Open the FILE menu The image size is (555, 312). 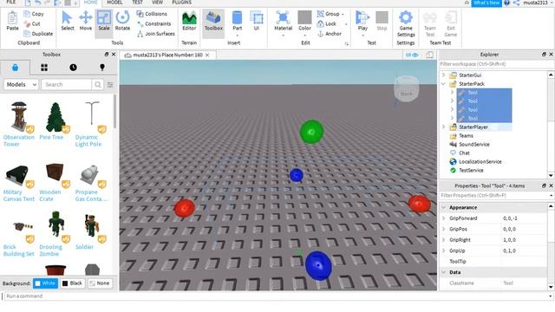(11, 2)
